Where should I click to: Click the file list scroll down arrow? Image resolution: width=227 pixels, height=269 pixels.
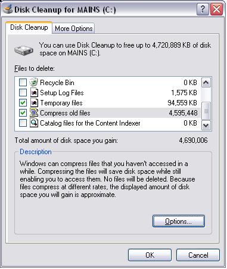tap(206, 126)
